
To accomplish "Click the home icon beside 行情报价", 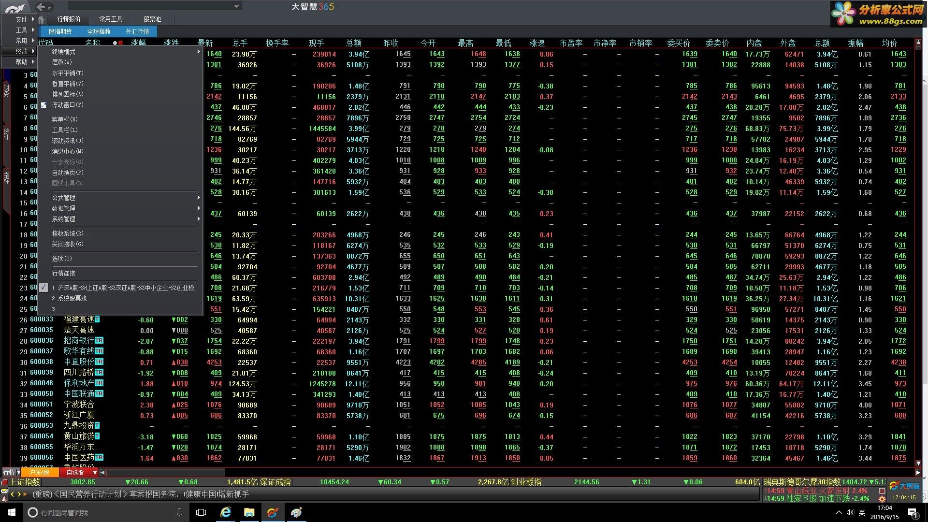I will click(42, 19).
